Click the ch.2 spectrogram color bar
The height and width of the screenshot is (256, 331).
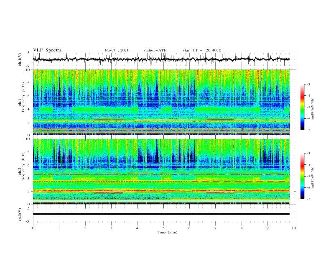[303, 176]
